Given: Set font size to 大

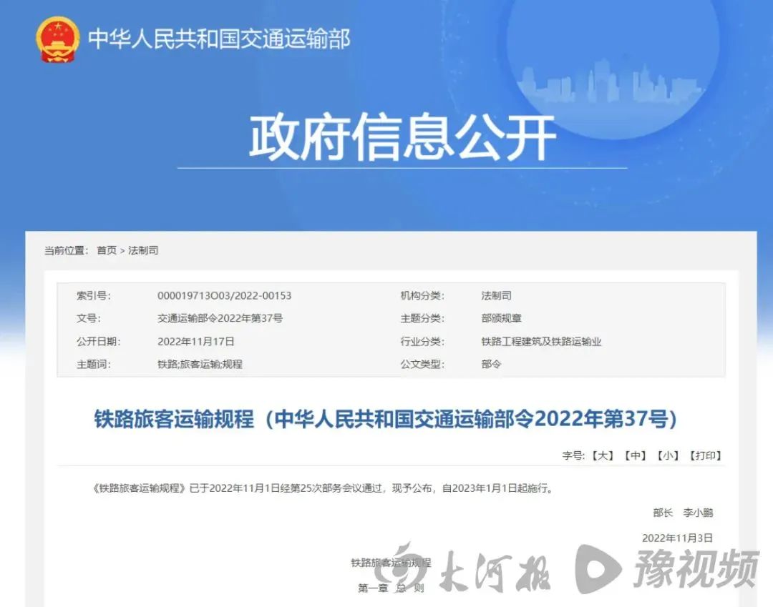Looking at the screenshot, I should 601,455.
